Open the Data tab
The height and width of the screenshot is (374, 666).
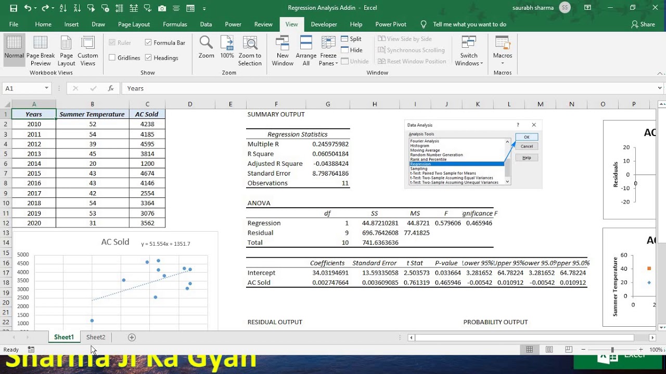pyautogui.click(x=206, y=24)
